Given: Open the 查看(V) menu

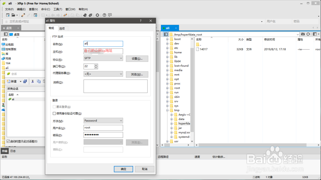Looking at the screenshot, I should [x=33, y=9].
